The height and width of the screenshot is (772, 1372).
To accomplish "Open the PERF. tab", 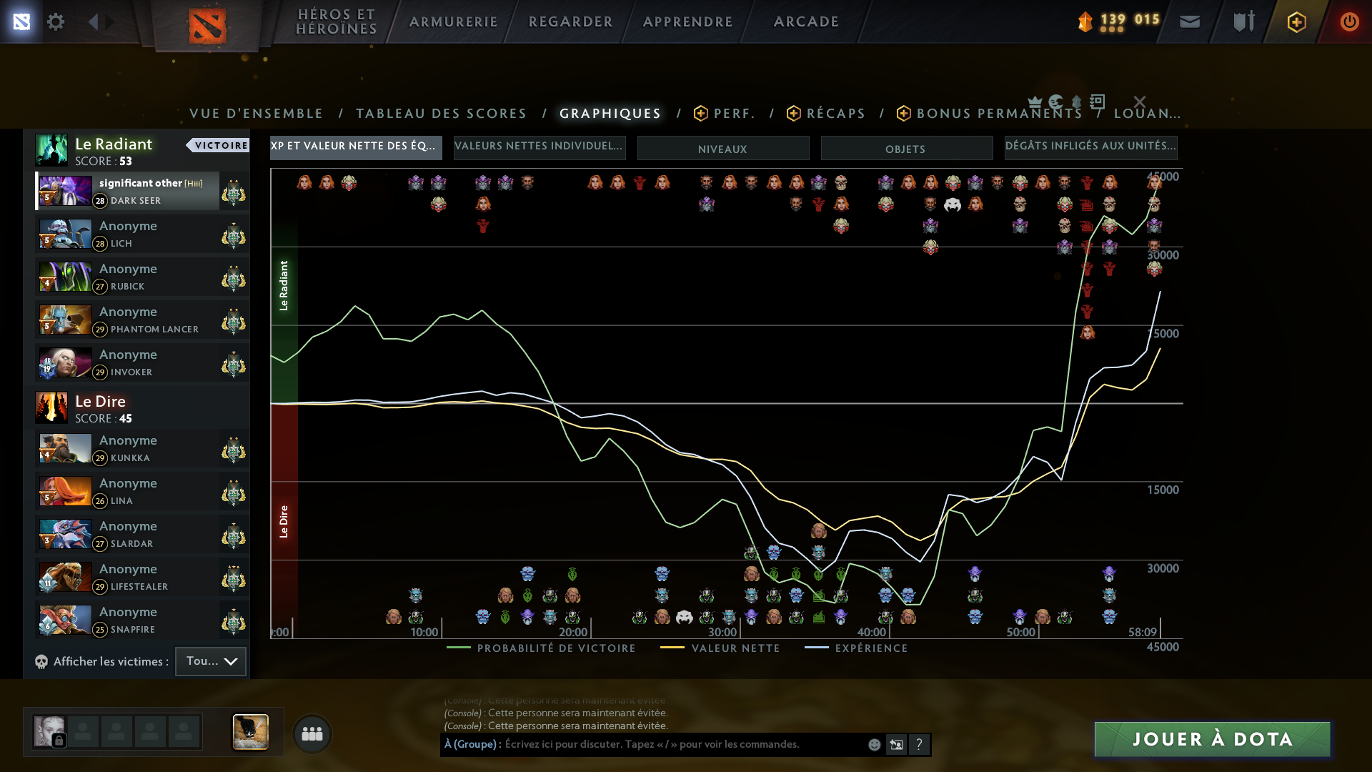I will pyautogui.click(x=725, y=114).
